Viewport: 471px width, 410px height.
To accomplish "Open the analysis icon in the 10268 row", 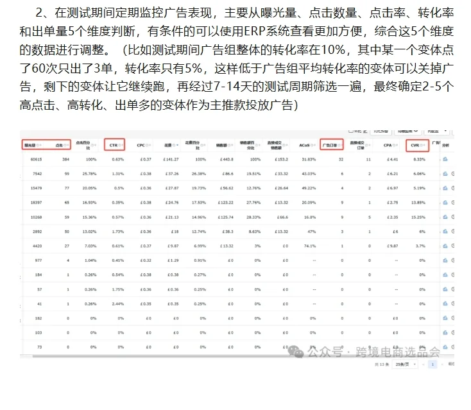I will tap(445, 217).
